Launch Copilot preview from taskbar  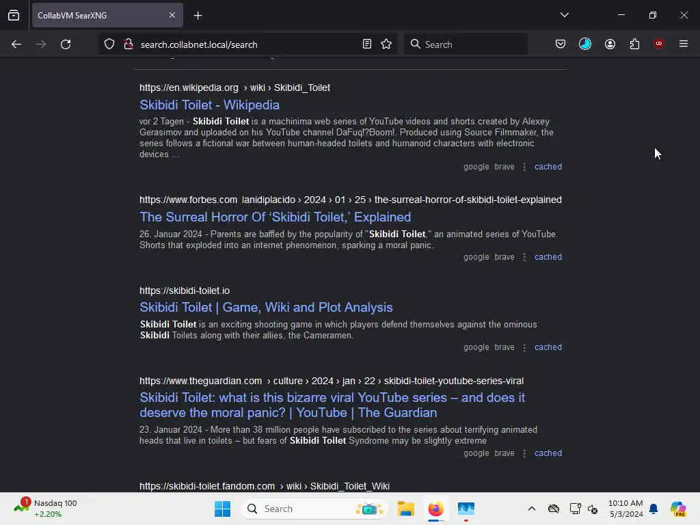pos(677,509)
